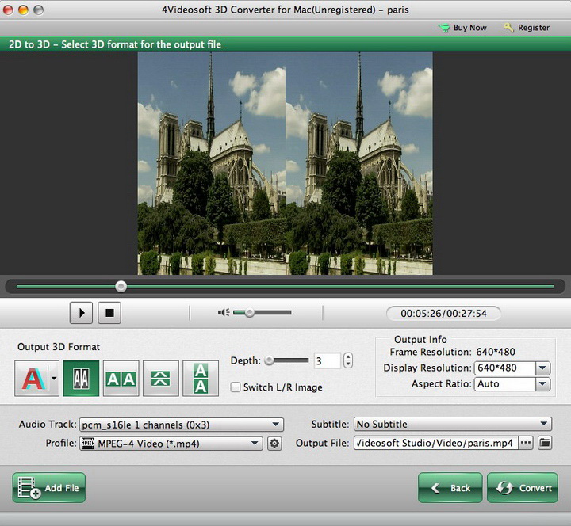Mute the volume speaker icon
Image resolution: width=571 pixels, height=526 pixels.
pyautogui.click(x=224, y=313)
